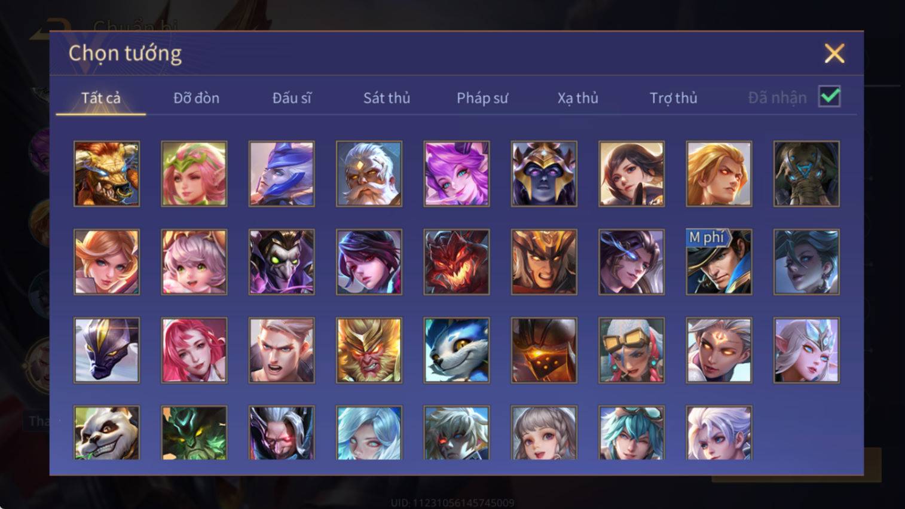Filter by the Xạ thủ tab
This screenshot has width=905, height=509.
click(x=578, y=98)
